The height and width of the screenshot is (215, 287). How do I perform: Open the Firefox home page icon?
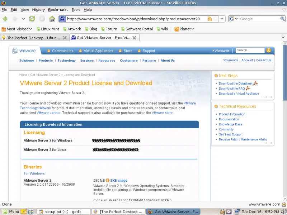[52, 19]
